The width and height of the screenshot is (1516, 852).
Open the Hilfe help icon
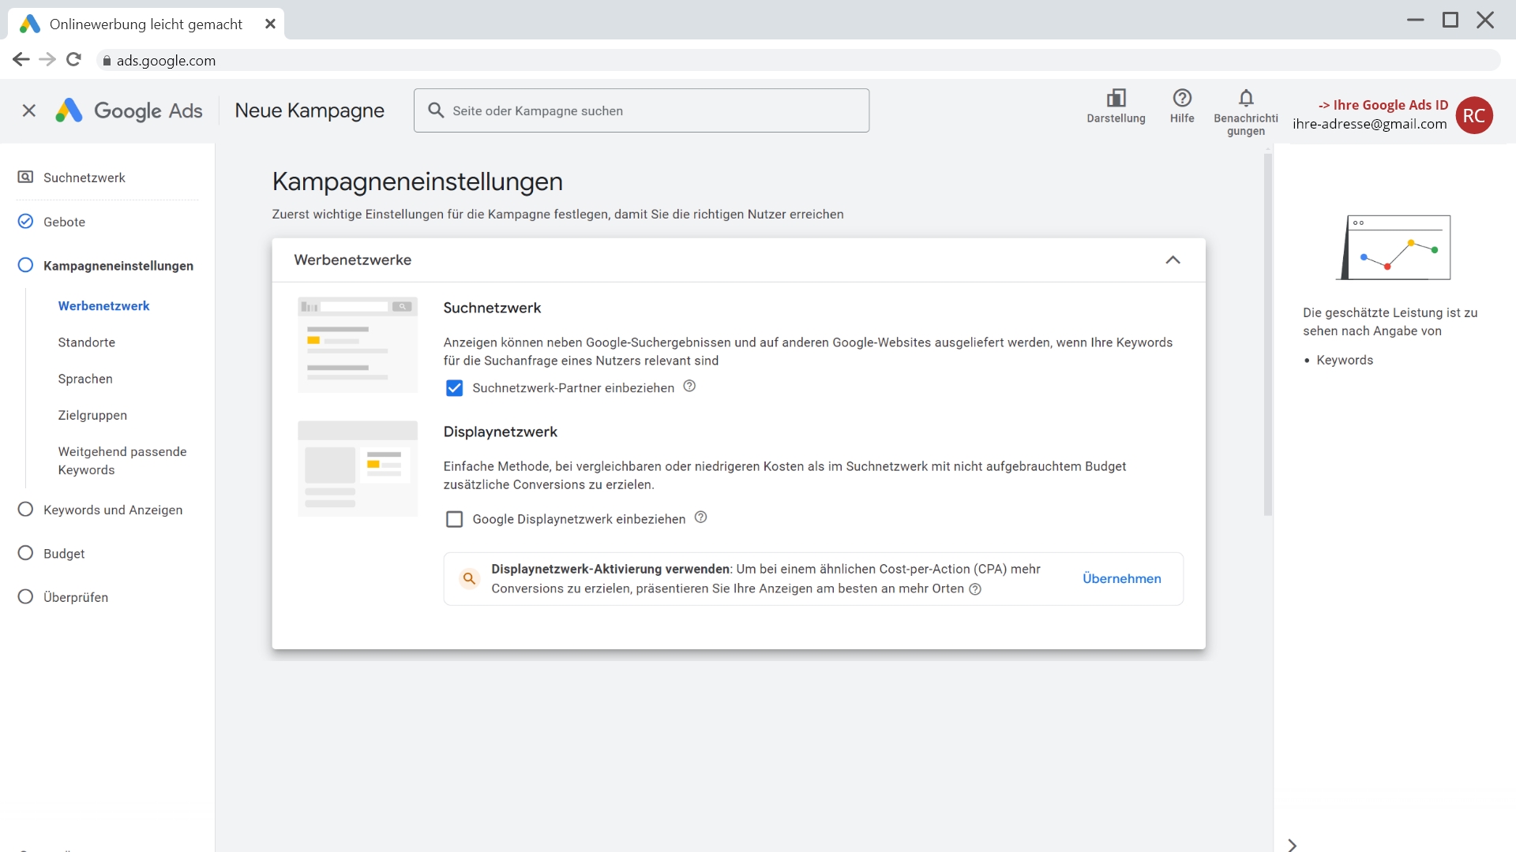point(1182,99)
